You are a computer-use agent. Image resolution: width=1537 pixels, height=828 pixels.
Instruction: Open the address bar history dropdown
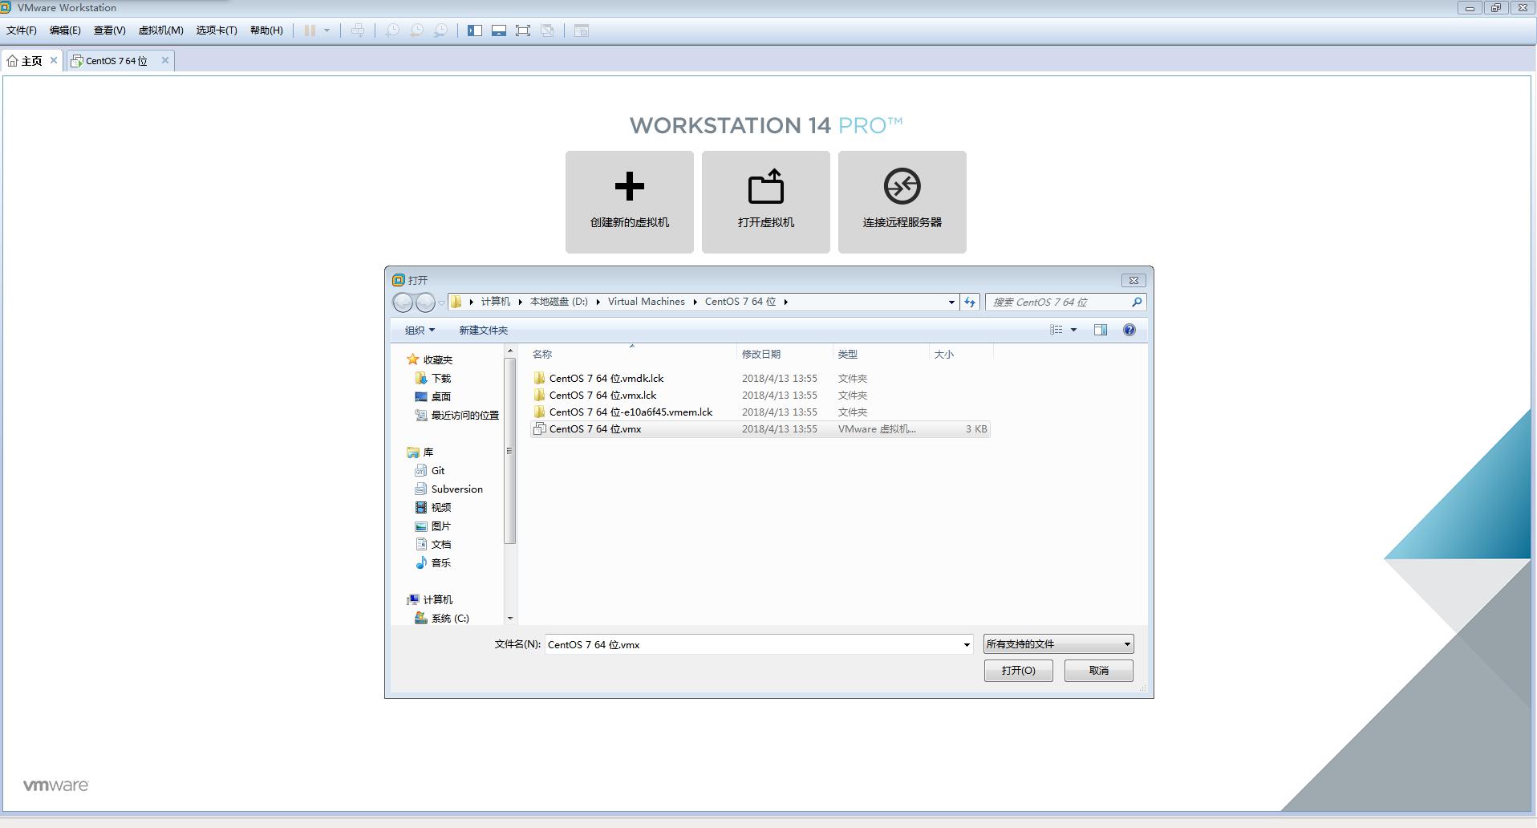point(951,302)
